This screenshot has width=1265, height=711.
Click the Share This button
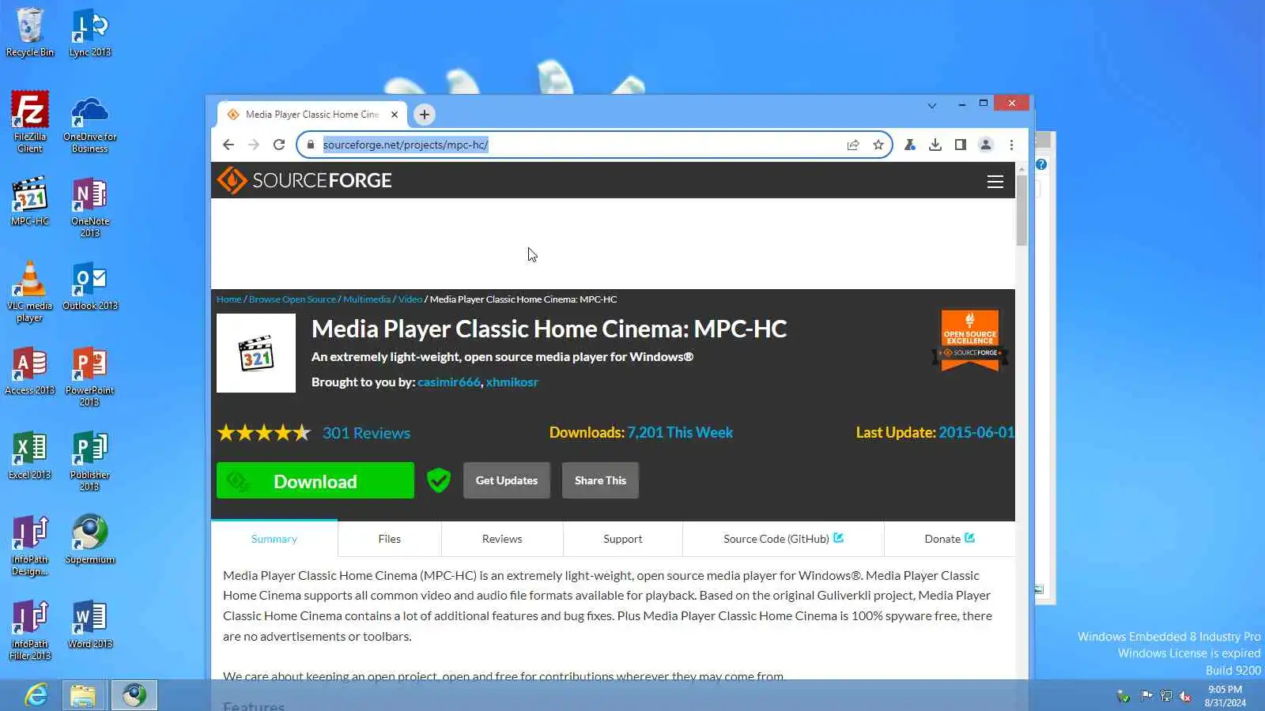click(600, 480)
